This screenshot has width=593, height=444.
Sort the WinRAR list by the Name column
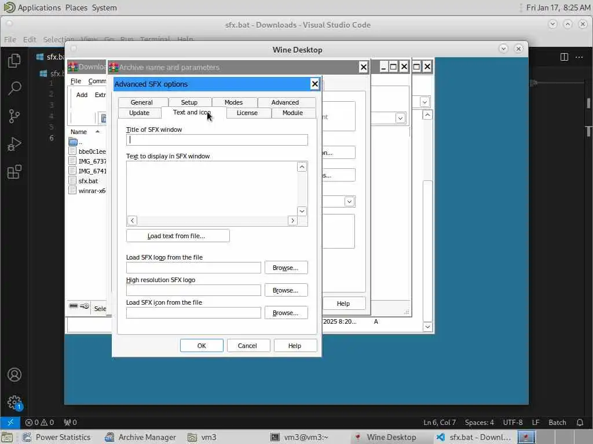tap(79, 132)
